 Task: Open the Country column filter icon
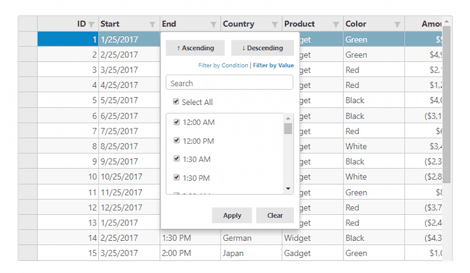tap(274, 25)
